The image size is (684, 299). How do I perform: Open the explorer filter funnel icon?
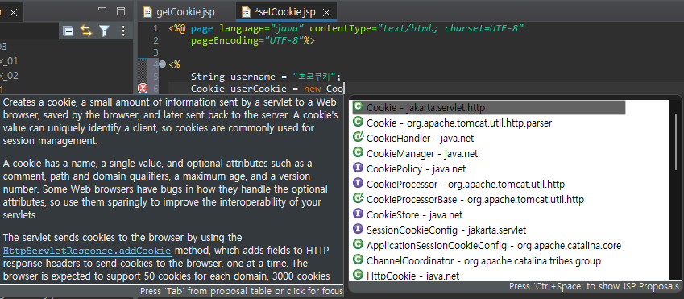click(x=104, y=31)
